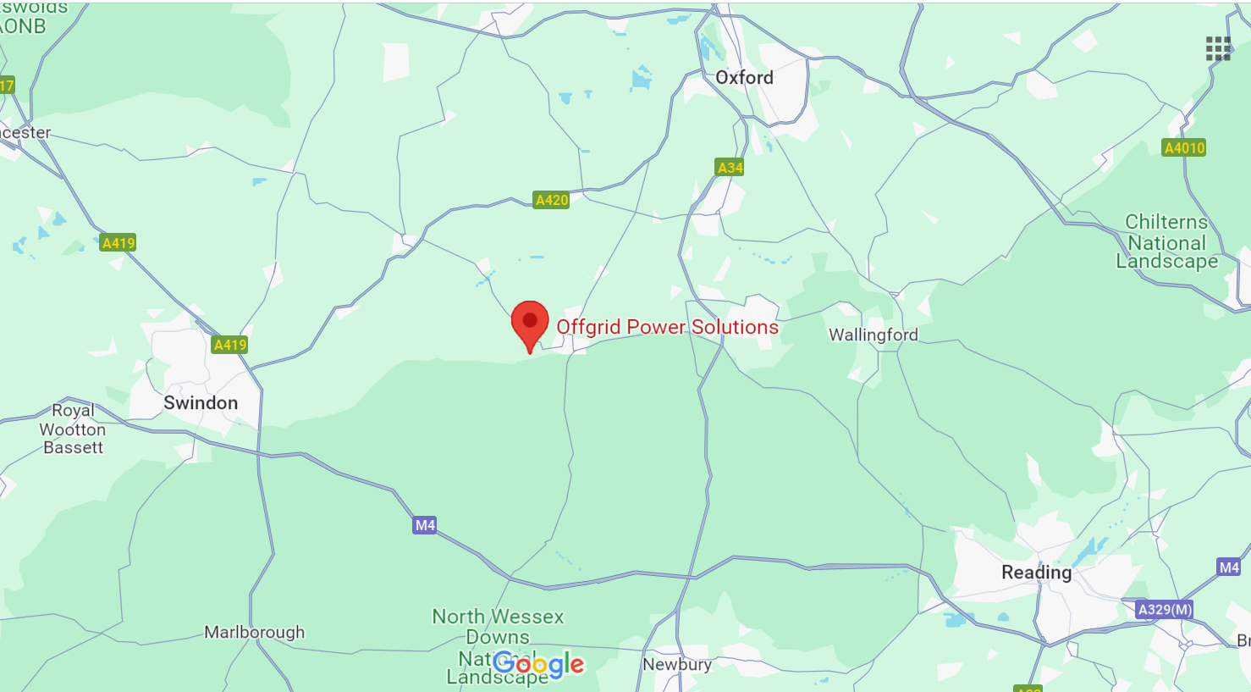Viewport: 1251px width, 692px height.
Task: Select the Marlborough town label
Action: [x=254, y=632]
